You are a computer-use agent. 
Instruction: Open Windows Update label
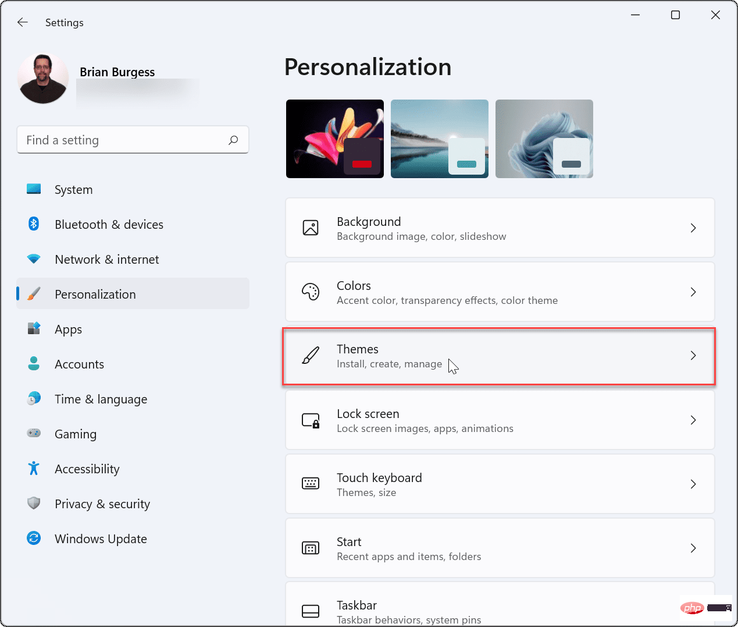(101, 539)
